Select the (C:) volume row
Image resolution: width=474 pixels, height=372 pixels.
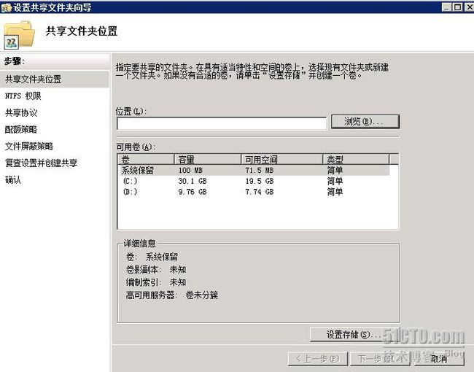[x=254, y=181]
